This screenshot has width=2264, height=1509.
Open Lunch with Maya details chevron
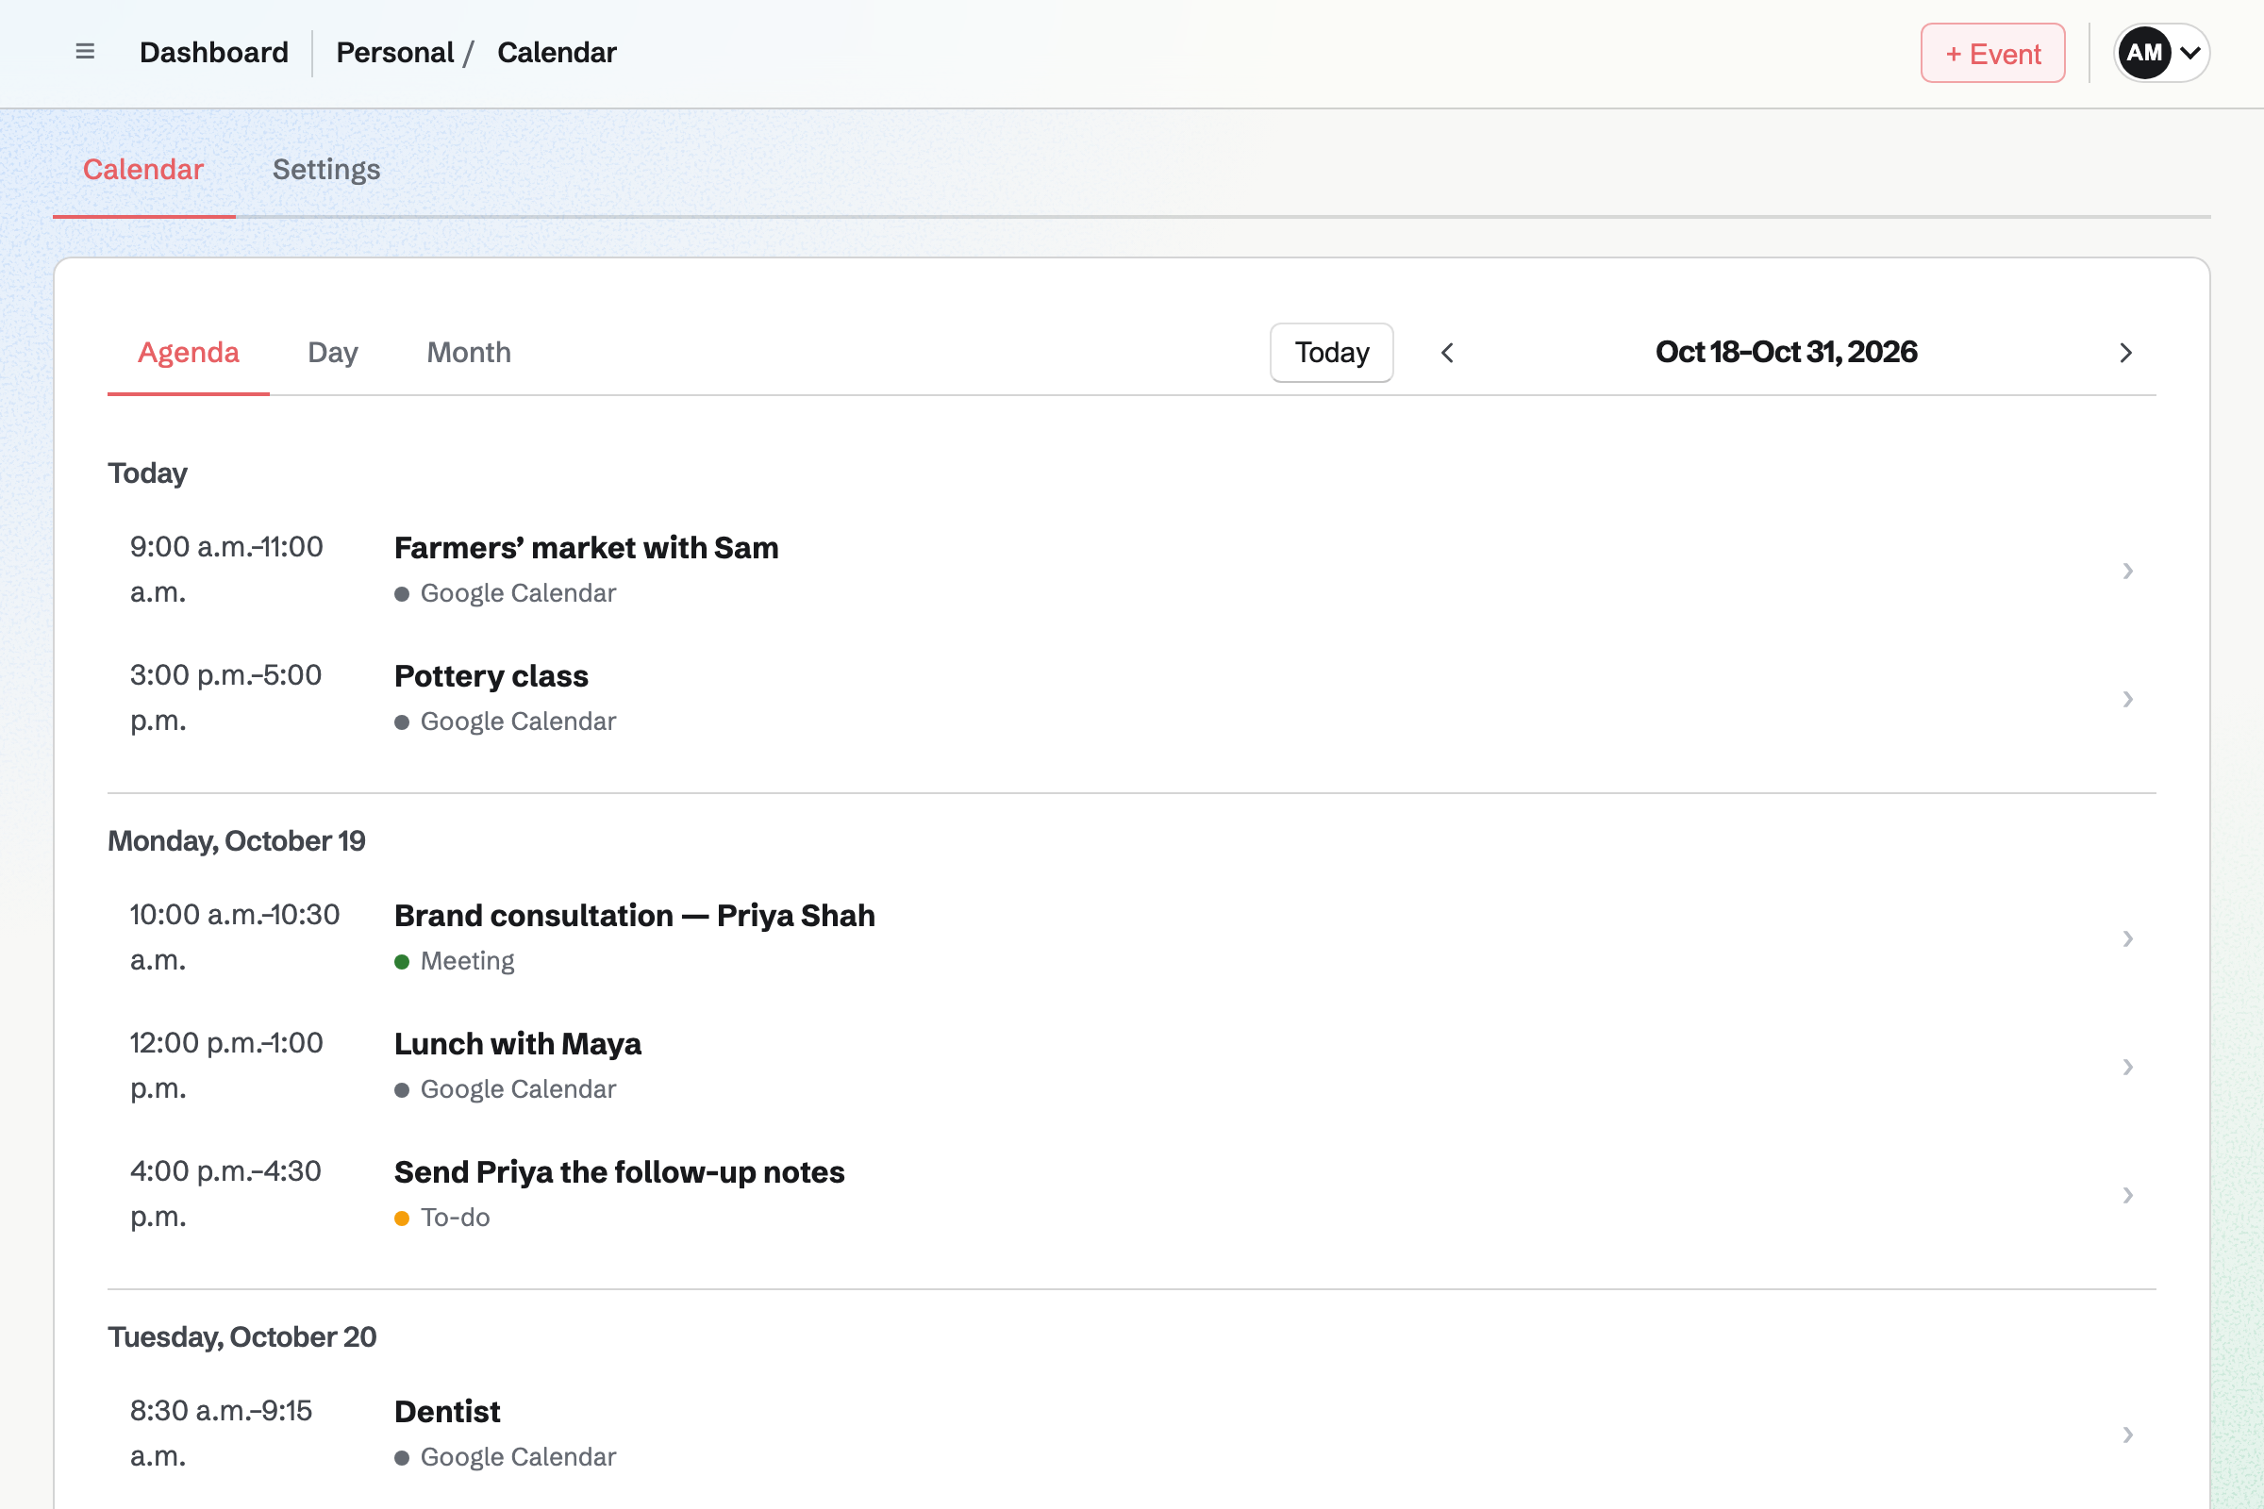(x=2128, y=1067)
